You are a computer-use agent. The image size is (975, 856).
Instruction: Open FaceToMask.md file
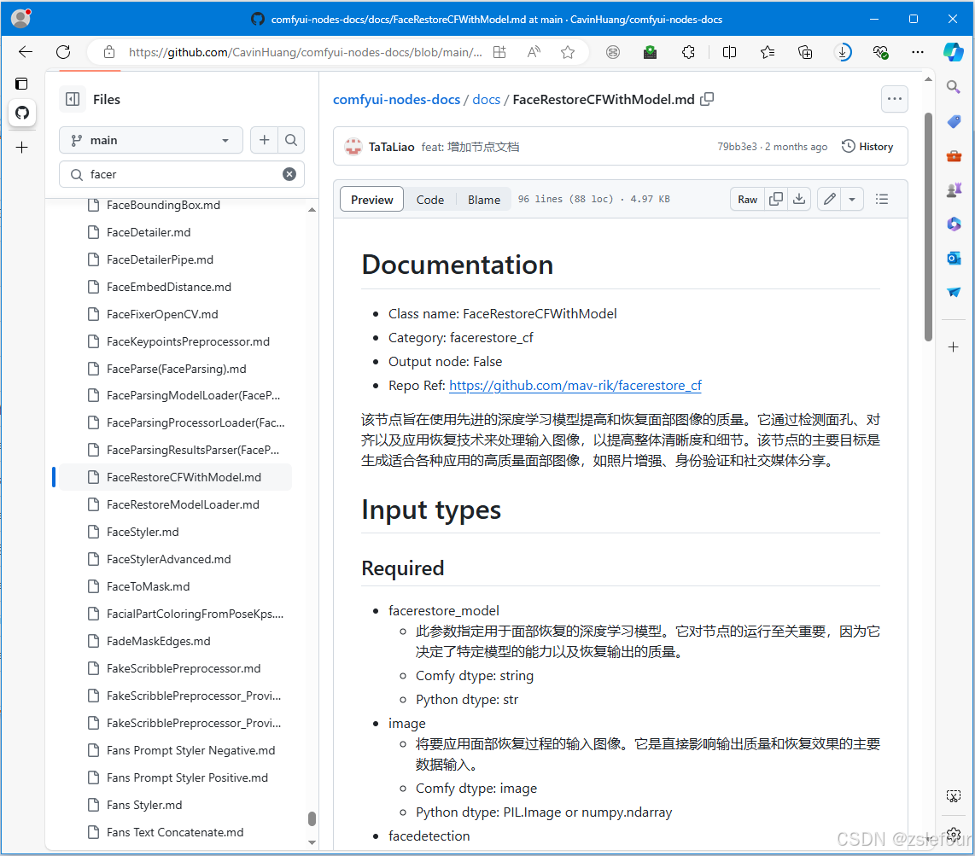click(x=148, y=587)
